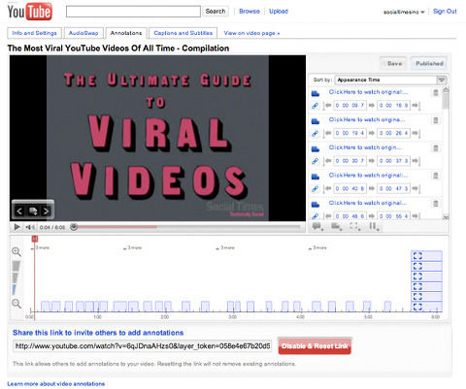Click link icon of the 0:00:40.8 annotation
Image resolution: width=466 pixels, height=389 pixels.
315,189
